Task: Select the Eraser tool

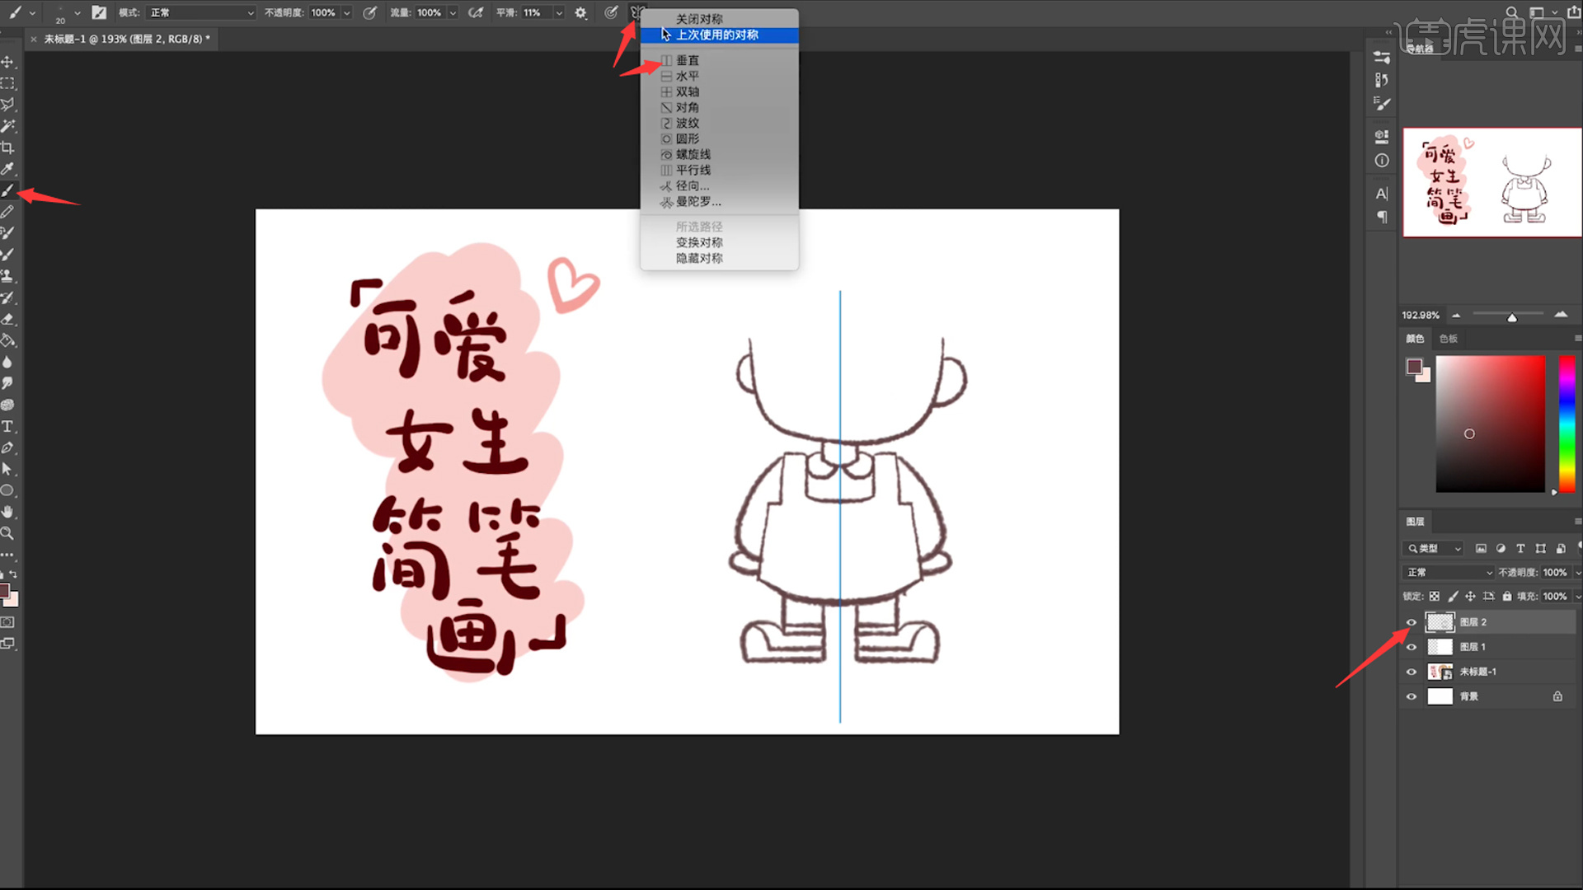Action: point(7,319)
